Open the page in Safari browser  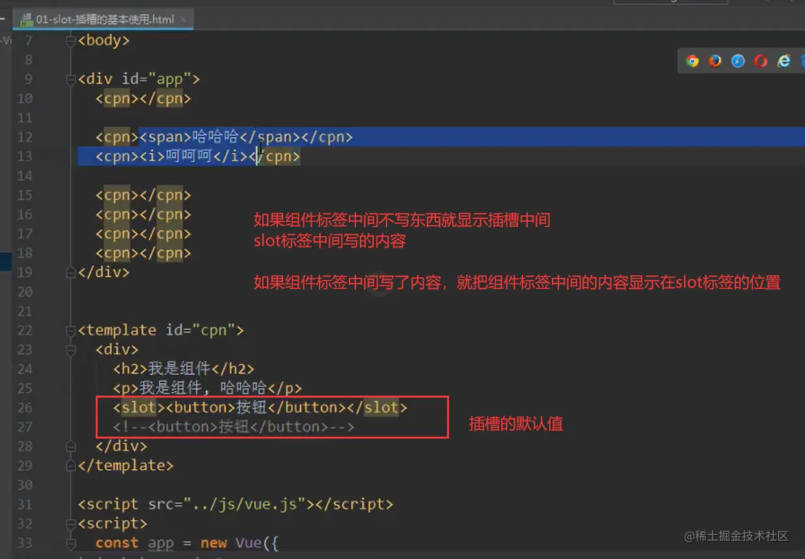738,61
